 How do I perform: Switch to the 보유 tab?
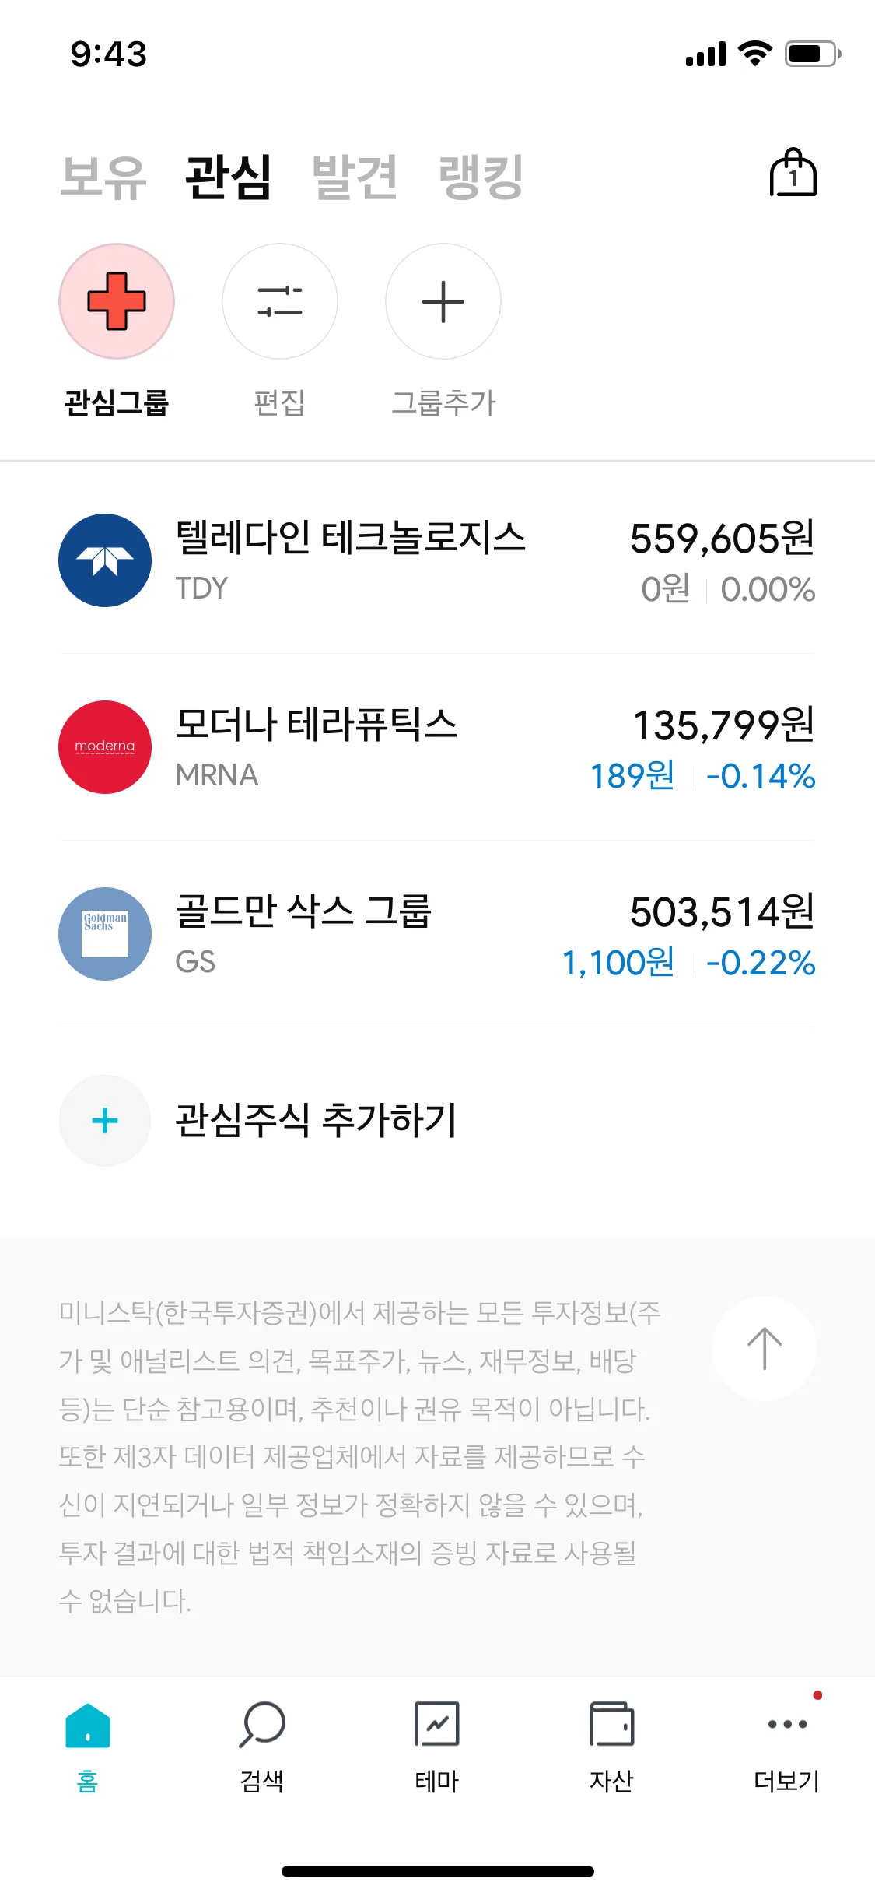pos(103,177)
